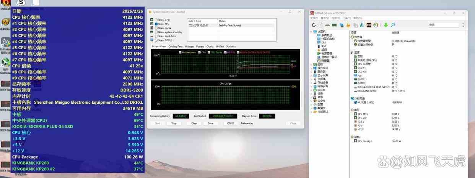Click the refresh icon in AIDA64 toolbar
The width and height of the screenshot is (475, 178).
pyautogui.click(x=314, y=25)
